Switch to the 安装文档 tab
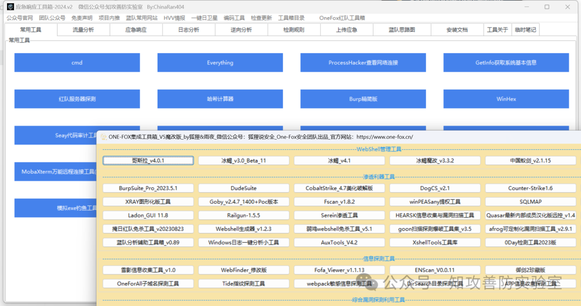The height and width of the screenshot is (306, 581). 457,30
